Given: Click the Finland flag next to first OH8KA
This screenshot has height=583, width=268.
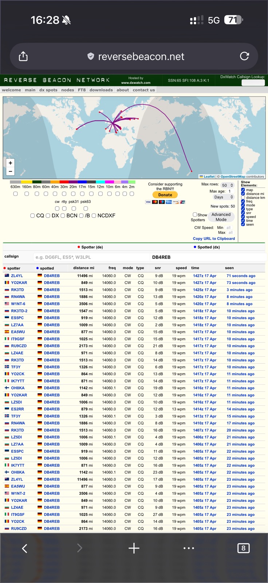Looking at the screenshot, I should click(x=7, y=388).
